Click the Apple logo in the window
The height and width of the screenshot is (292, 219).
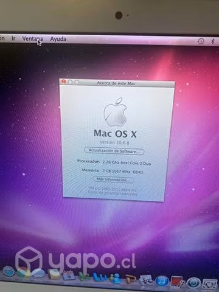tap(115, 112)
